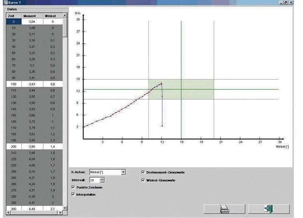The width and height of the screenshot is (303, 218).
Task: Disable the Interpolation checkbox
Action: (74, 194)
